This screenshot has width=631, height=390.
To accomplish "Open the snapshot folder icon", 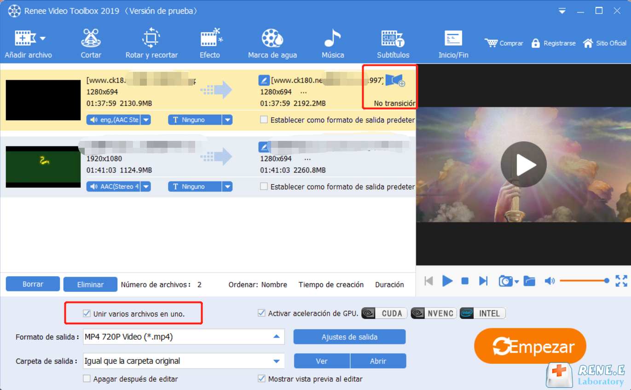I will 529,281.
